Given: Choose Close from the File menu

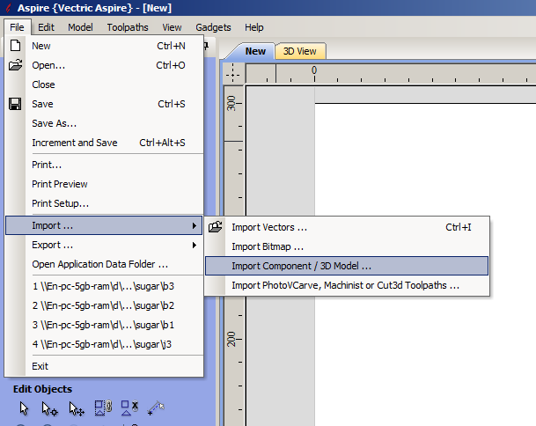Looking at the screenshot, I should click(x=104, y=84).
